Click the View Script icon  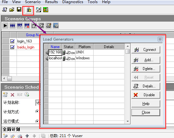tap(49, 26)
